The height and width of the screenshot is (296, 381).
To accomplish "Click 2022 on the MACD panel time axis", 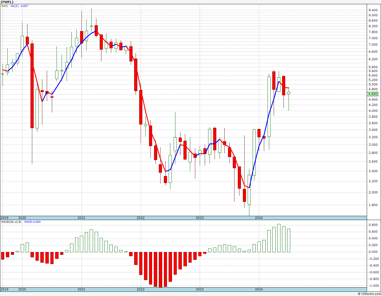I will 141,289.
